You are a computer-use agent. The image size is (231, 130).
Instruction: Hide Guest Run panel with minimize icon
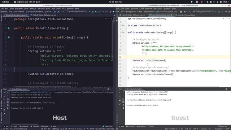(230, 89)
